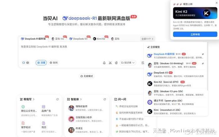Viewport: 219px width, 137px height.
Task: Refresh the 智能体 card
Action: (x=105, y=99)
